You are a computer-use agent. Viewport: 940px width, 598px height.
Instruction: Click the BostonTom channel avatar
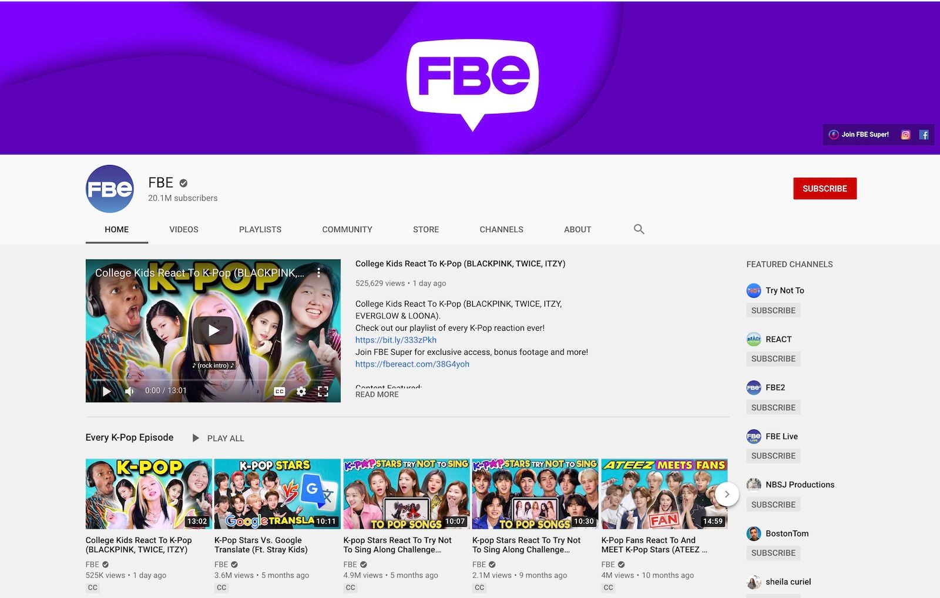[754, 533]
